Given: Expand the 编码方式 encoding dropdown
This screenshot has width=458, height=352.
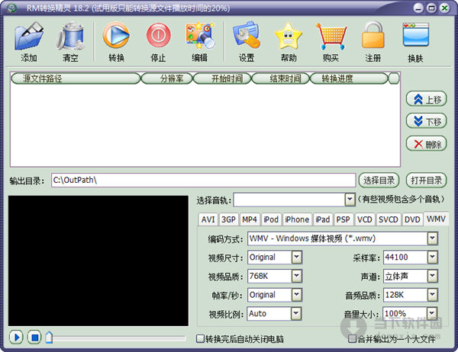Looking at the screenshot, I should point(432,238).
